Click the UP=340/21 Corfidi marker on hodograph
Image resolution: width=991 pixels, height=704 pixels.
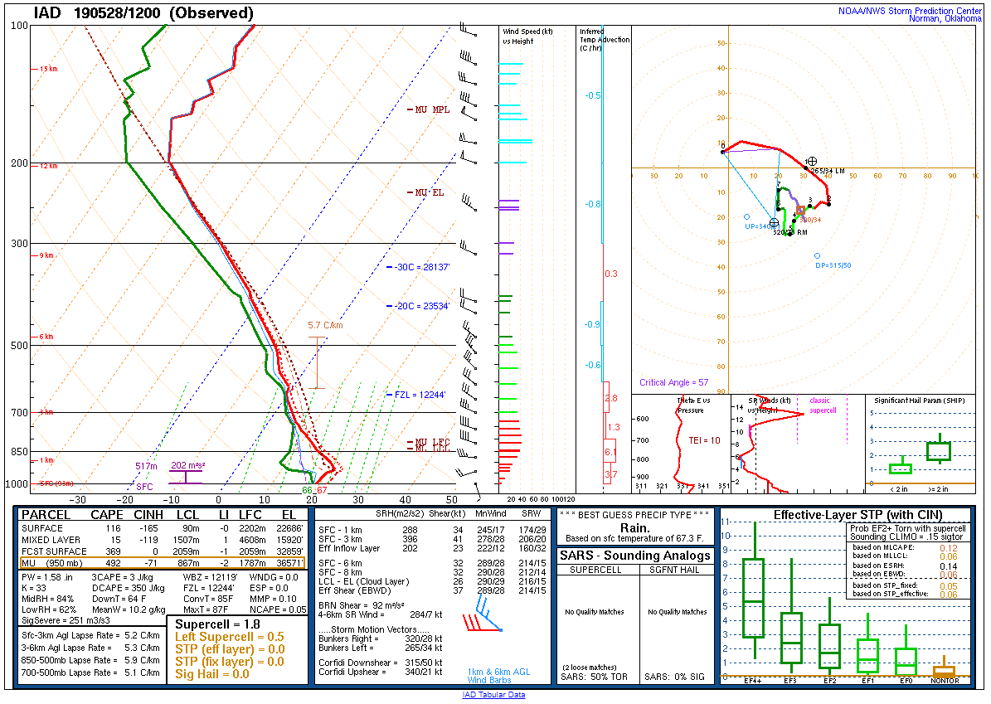[x=746, y=216]
